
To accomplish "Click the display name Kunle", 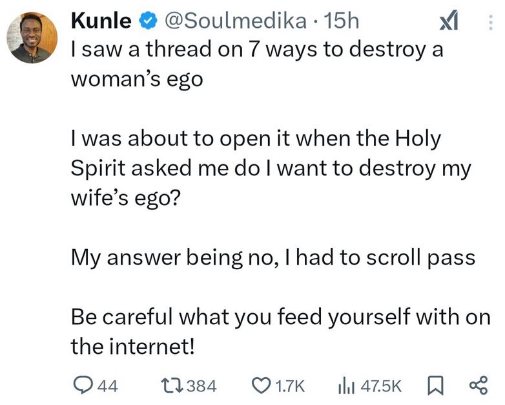I will click(103, 21).
